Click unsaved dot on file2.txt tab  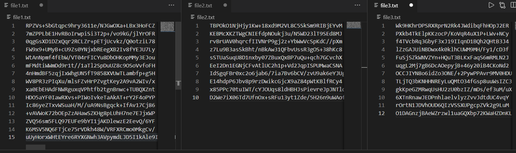click(225, 6)
